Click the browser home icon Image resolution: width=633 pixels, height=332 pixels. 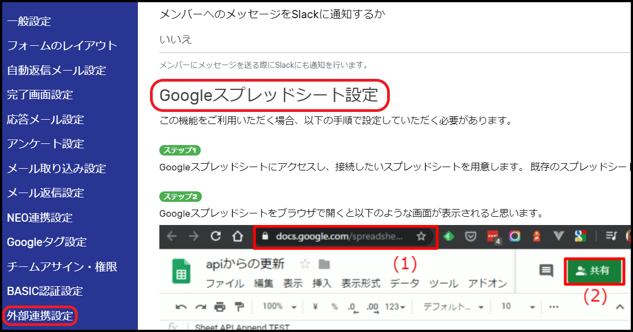point(237,236)
